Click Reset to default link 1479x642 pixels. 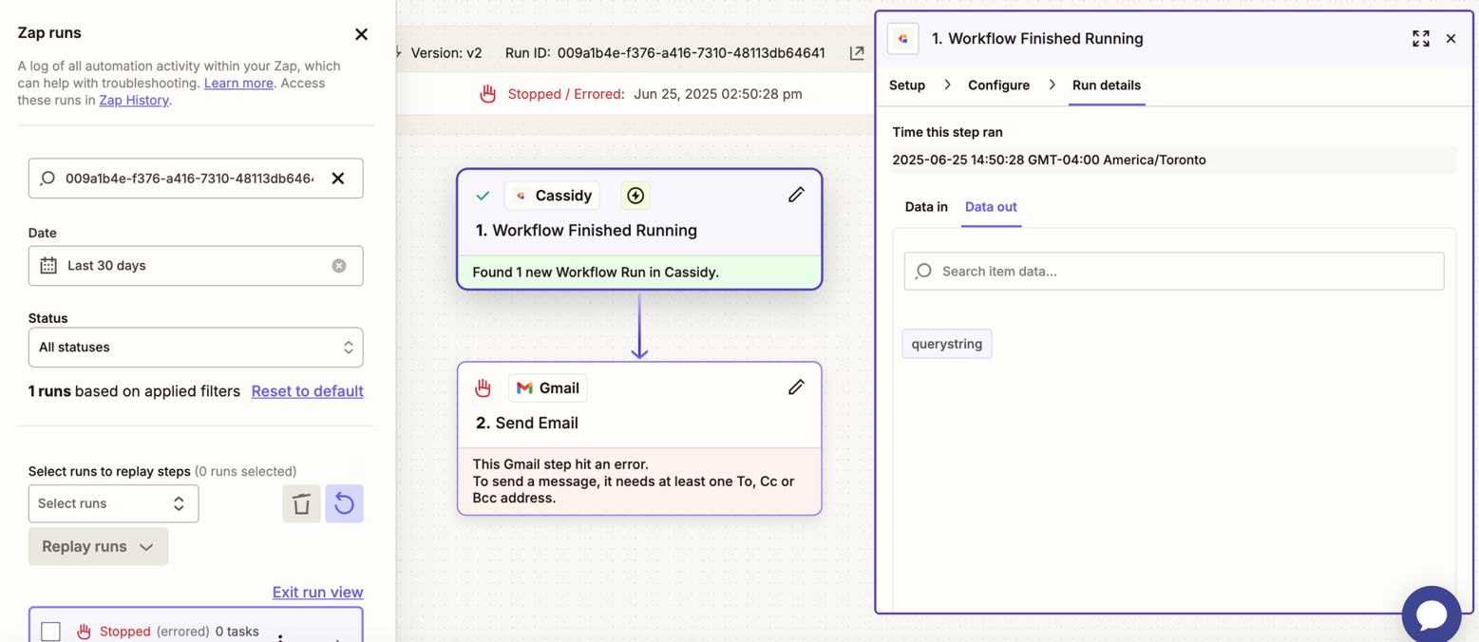[307, 391]
